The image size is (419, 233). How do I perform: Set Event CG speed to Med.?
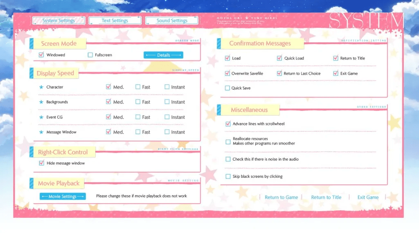(108, 117)
